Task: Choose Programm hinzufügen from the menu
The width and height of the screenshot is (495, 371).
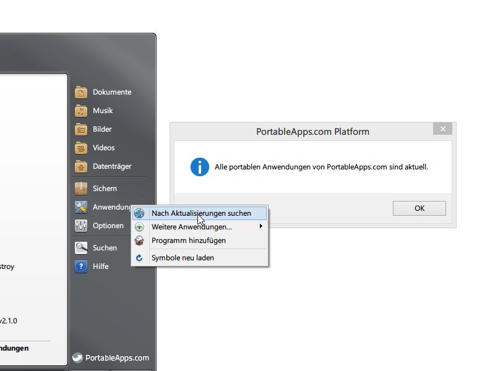Action: pos(199,241)
